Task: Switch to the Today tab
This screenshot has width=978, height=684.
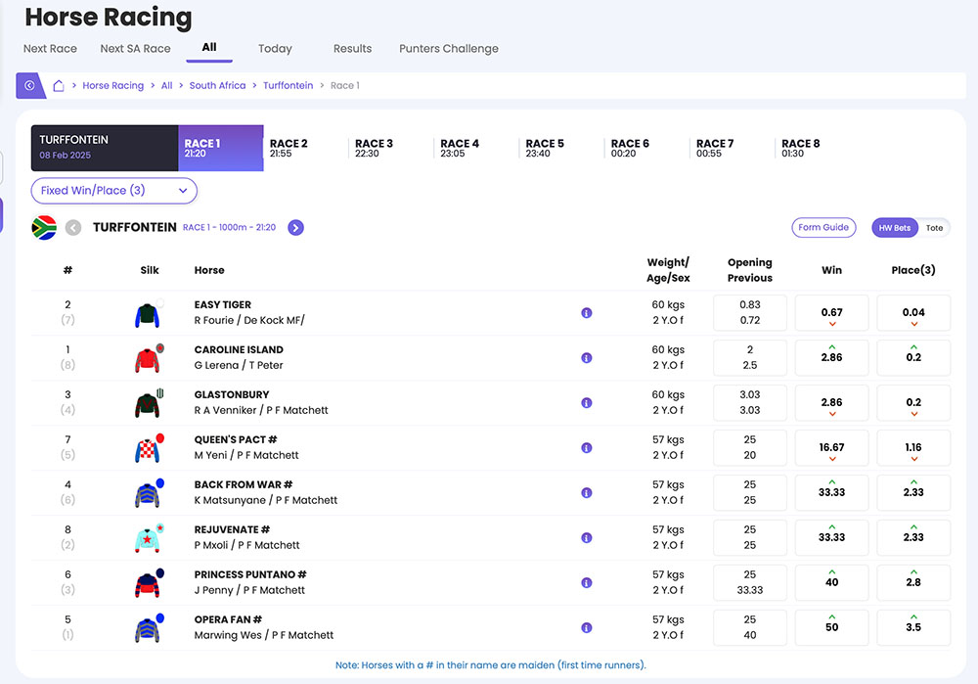Action: [x=275, y=49]
